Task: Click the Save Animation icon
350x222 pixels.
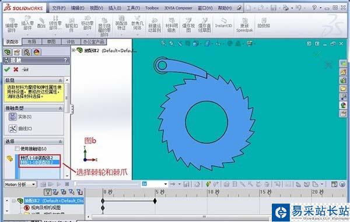Action: (187, 184)
